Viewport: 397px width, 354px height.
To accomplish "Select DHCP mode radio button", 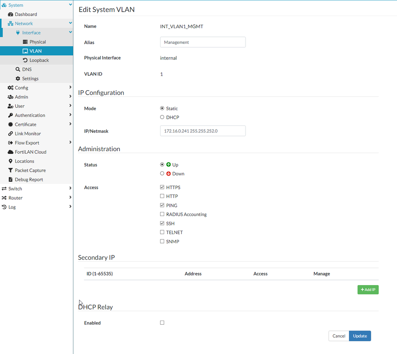I will click(162, 117).
